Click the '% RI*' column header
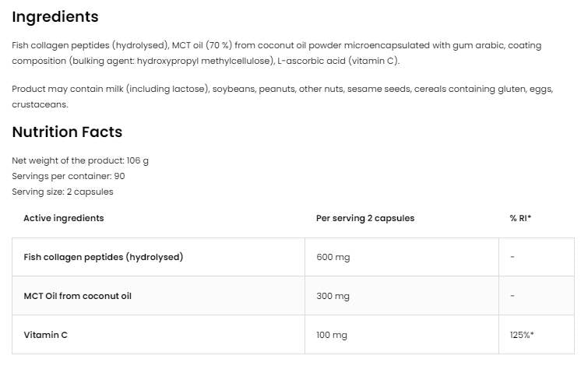 tap(520, 218)
